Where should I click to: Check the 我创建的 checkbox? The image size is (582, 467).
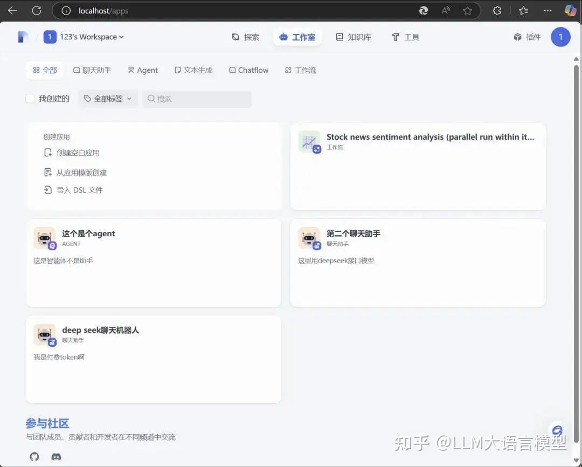pos(30,99)
